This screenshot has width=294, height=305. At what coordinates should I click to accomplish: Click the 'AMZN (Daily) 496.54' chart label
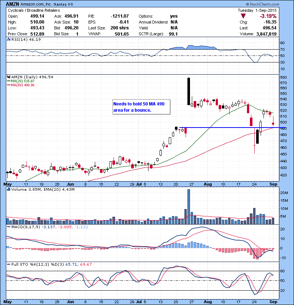click(32, 77)
